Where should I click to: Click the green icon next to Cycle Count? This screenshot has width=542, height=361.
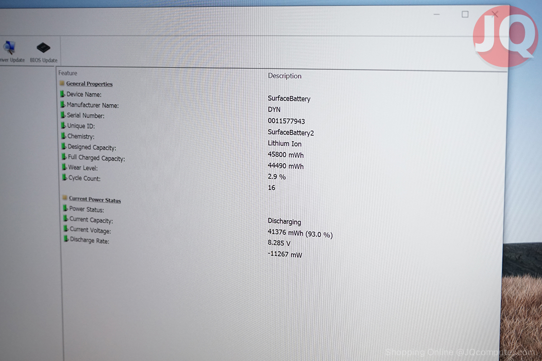coord(65,177)
